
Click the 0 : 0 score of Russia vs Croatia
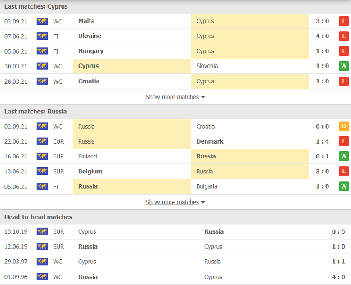[322, 127]
